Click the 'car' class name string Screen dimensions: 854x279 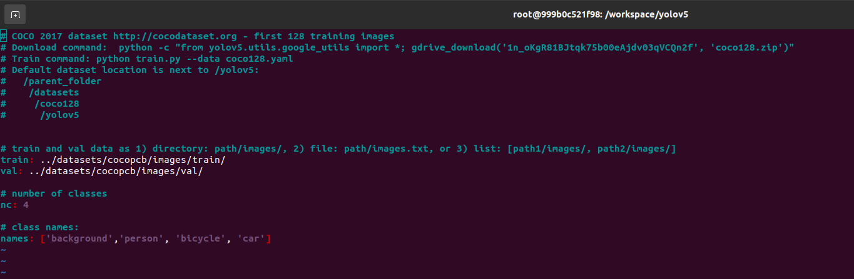(x=252, y=238)
